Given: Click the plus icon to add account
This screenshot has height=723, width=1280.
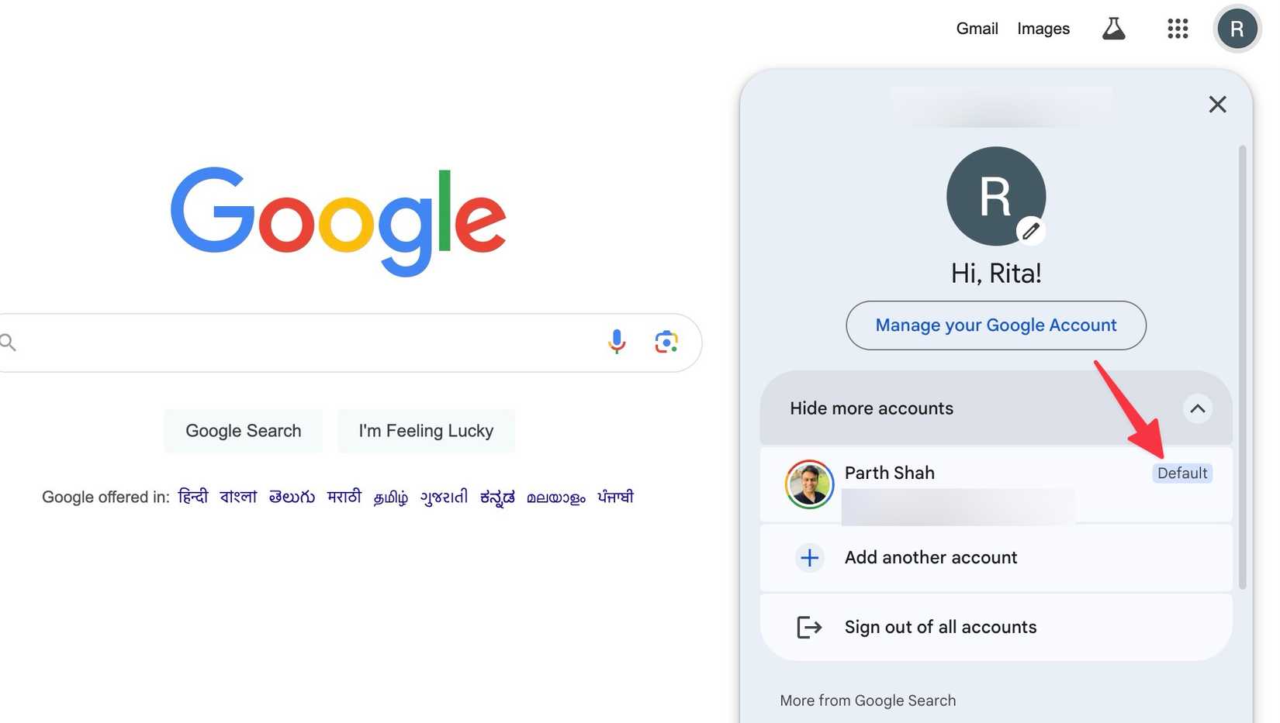Looking at the screenshot, I should tap(809, 557).
